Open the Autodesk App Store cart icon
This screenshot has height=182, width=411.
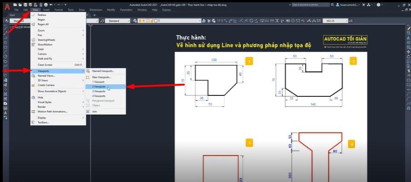[x=364, y=5]
